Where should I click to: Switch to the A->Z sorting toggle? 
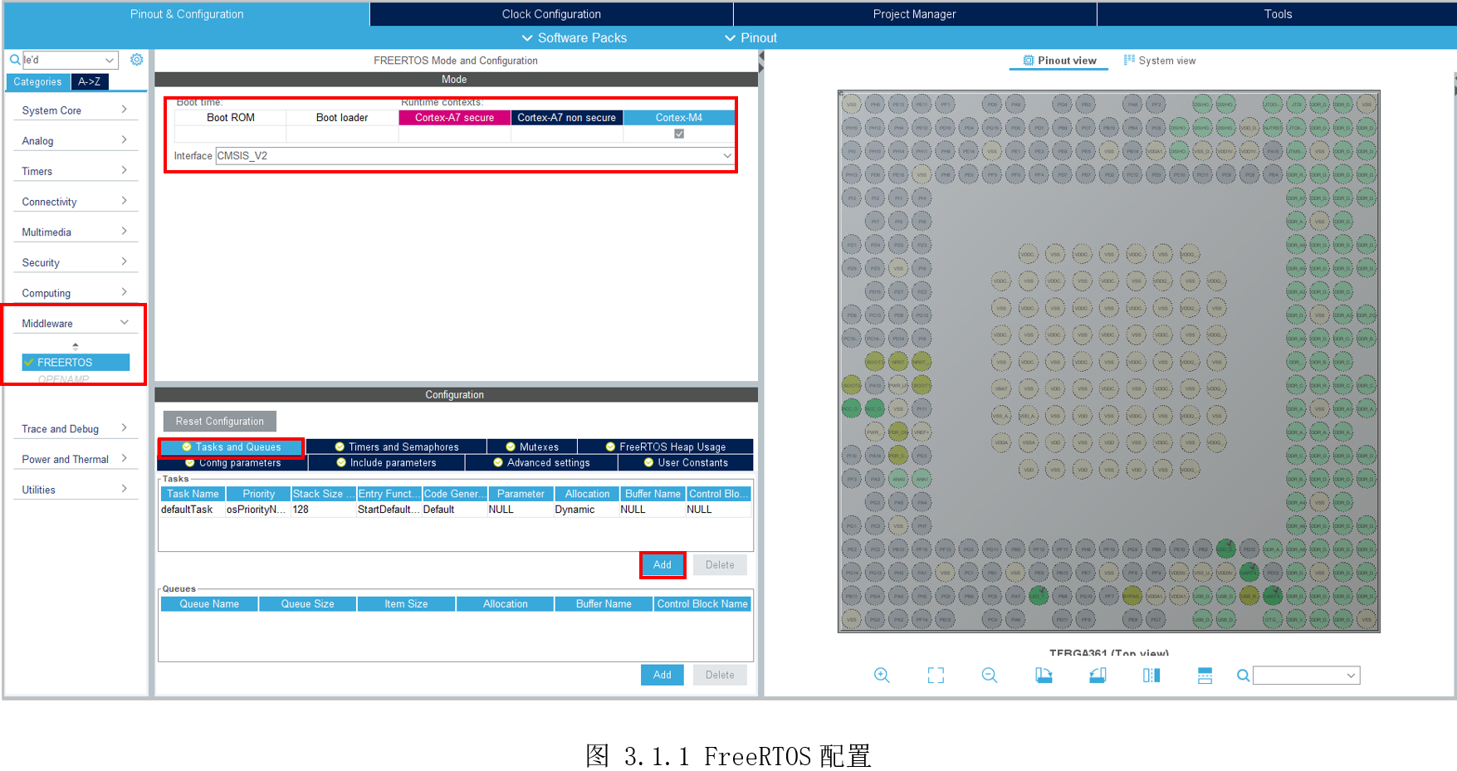pyautogui.click(x=90, y=81)
